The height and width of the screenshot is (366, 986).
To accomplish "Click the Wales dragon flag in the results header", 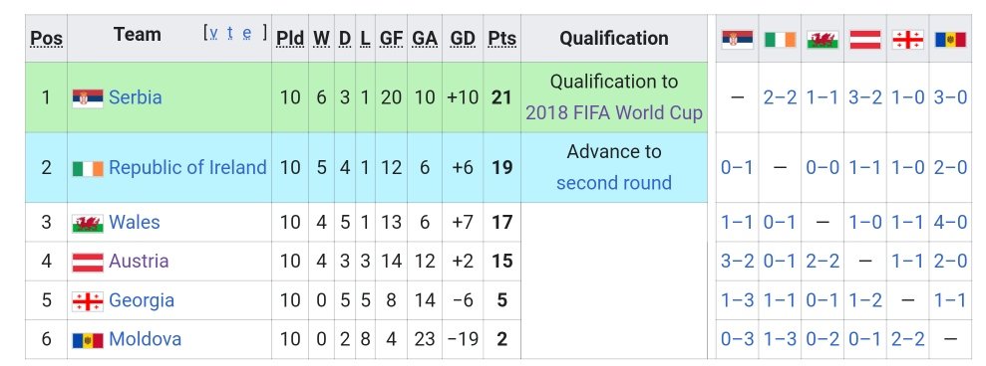I will [822, 40].
